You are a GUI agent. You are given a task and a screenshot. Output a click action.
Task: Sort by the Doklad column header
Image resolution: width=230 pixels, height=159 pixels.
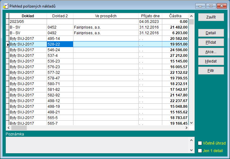(28, 16)
